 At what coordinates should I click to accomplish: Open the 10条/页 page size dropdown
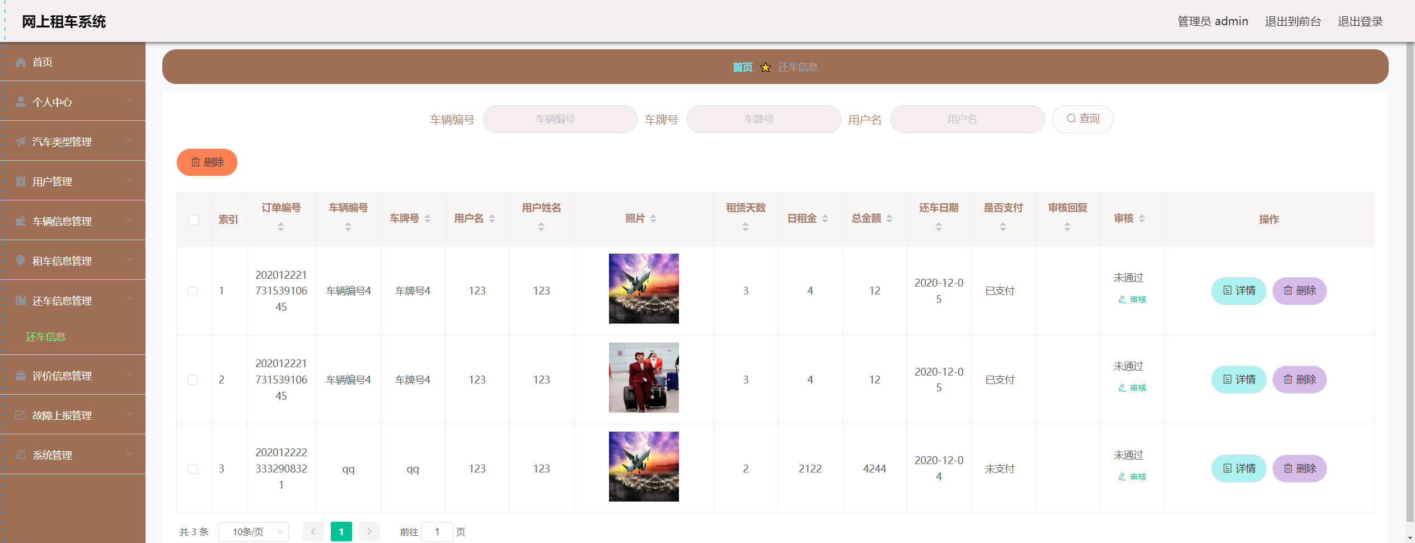[x=254, y=532]
